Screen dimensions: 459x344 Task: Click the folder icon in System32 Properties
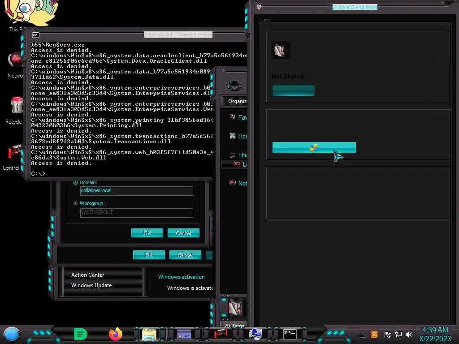(281, 50)
